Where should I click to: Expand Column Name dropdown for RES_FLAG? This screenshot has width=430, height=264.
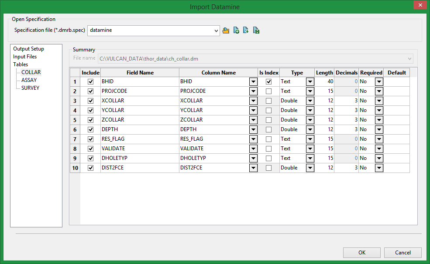coord(253,139)
